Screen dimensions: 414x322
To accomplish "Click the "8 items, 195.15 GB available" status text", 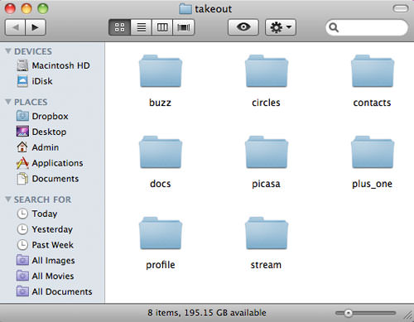I will coord(207,313).
